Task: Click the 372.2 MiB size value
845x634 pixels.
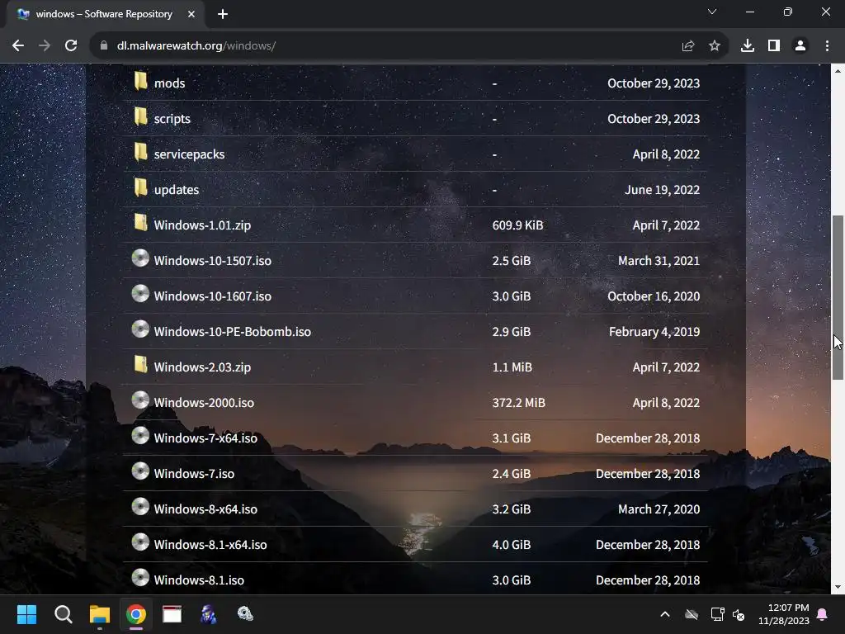Action: (x=518, y=403)
